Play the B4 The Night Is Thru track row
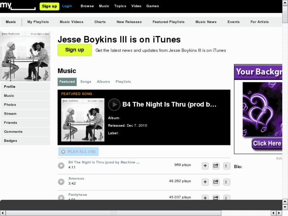The image size is (288, 216). point(61,165)
